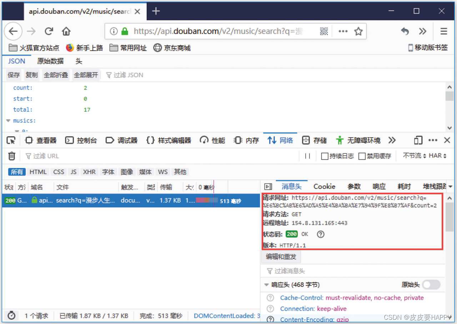Image resolution: width=457 pixels, height=324 pixels.
Task: Switch to Cookie details tab
Action: tap(324, 186)
